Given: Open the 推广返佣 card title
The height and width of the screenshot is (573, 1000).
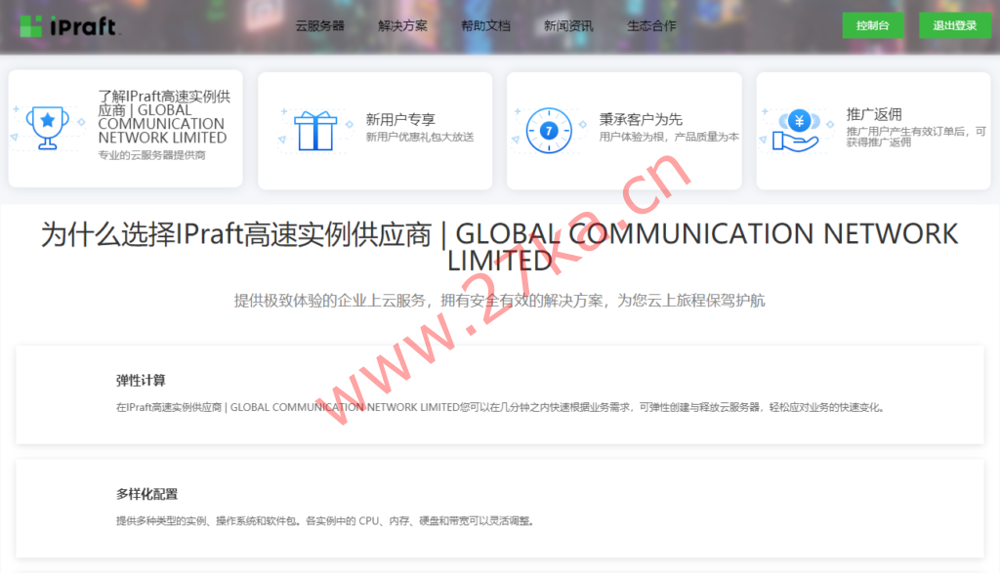Looking at the screenshot, I should click(874, 115).
